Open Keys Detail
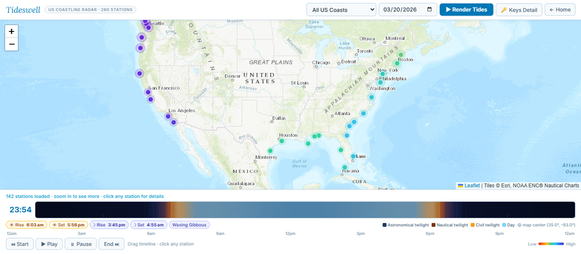 (x=519, y=10)
